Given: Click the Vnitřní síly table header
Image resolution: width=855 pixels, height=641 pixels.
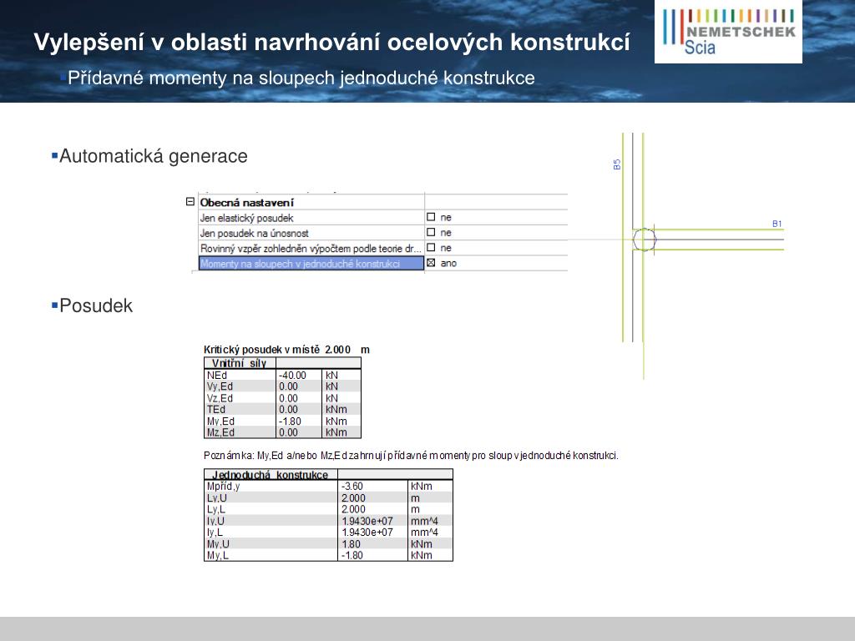Looking at the screenshot, I should [239, 364].
